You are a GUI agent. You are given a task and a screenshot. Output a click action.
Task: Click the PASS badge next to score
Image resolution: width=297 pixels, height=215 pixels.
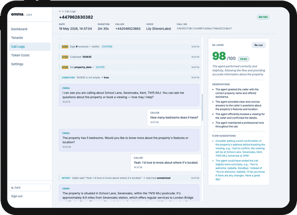click(x=244, y=59)
